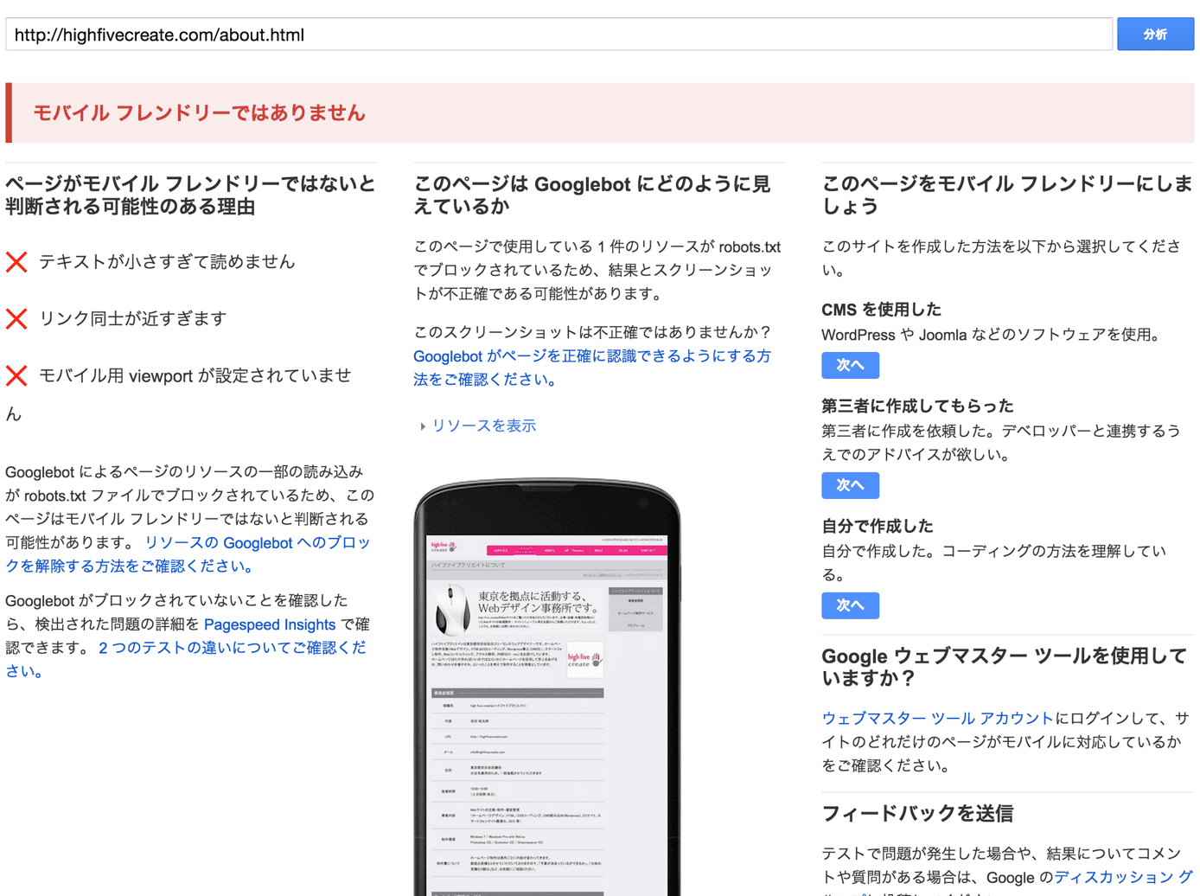Click 次へ button under CMS を使用した
The width and height of the screenshot is (1200, 896).
pyautogui.click(x=850, y=365)
